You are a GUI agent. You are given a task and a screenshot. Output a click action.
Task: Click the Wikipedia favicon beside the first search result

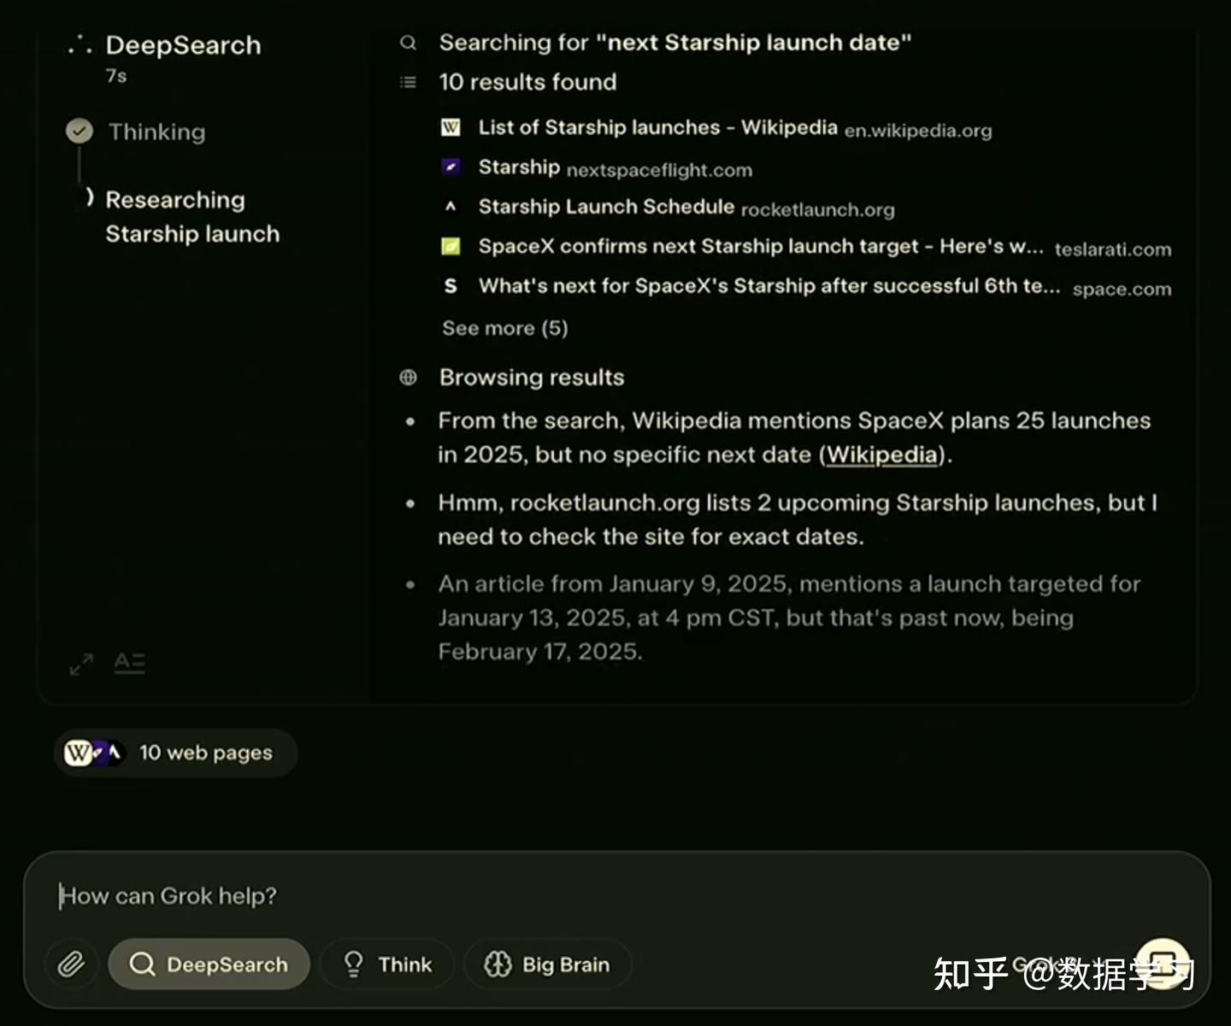451,126
